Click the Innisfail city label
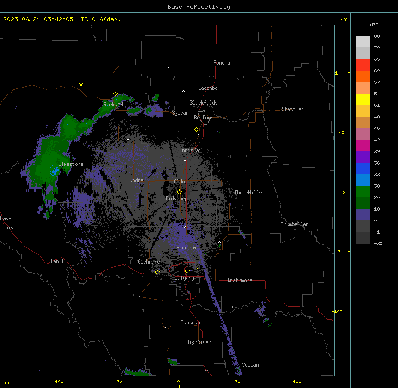 click(192, 150)
